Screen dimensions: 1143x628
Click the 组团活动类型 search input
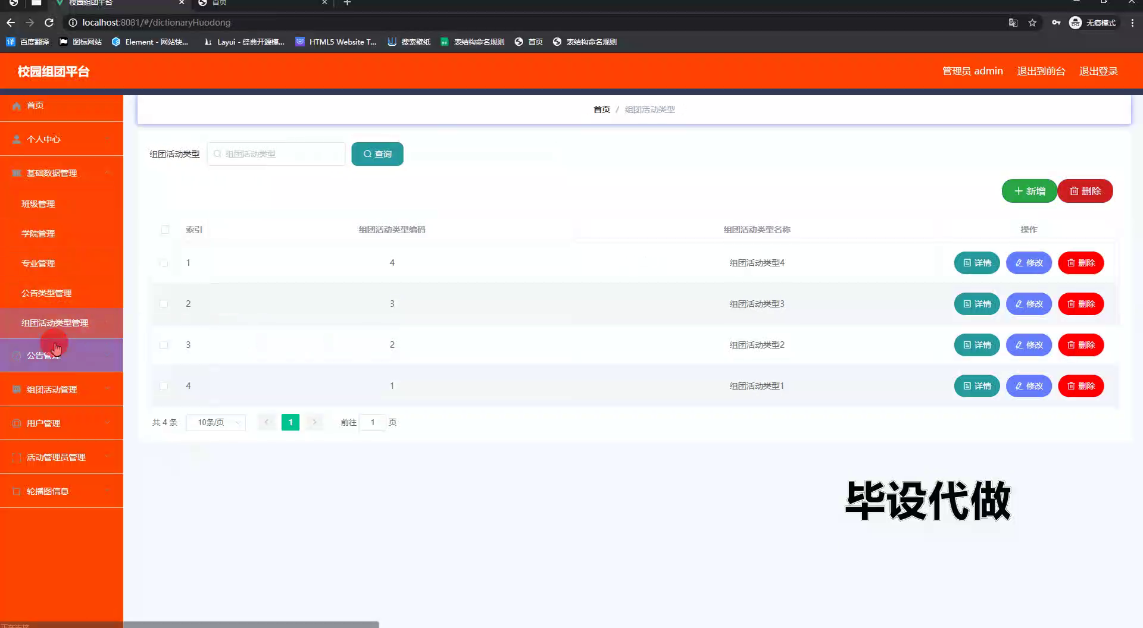coord(276,154)
